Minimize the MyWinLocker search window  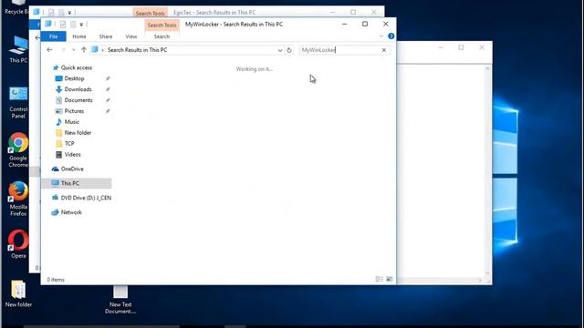click(345, 25)
